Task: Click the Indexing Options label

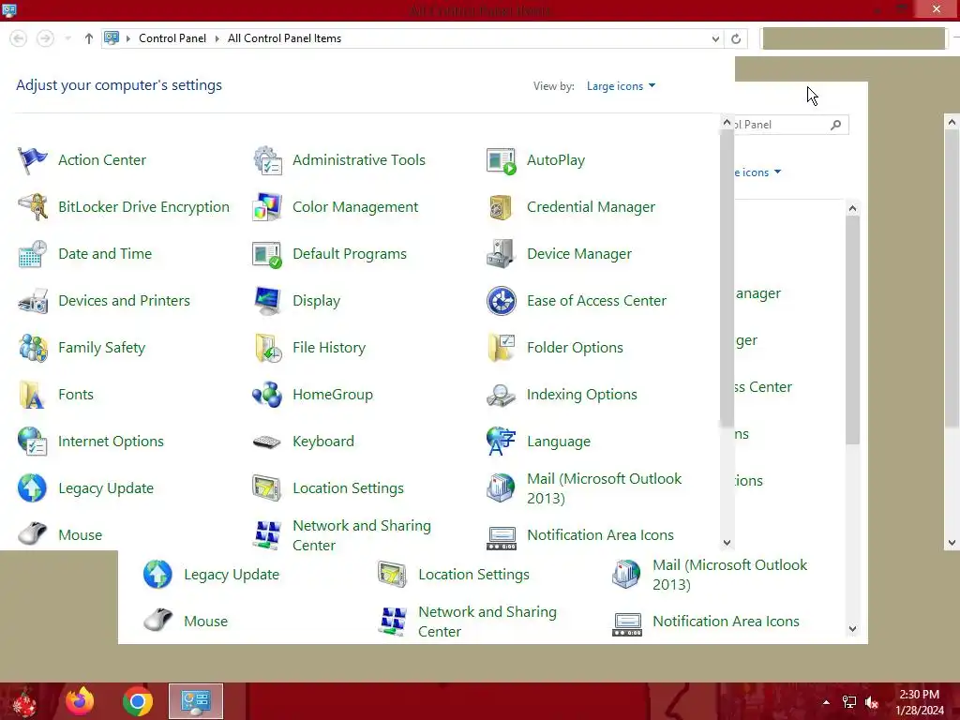Action: (x=581, y=395)
